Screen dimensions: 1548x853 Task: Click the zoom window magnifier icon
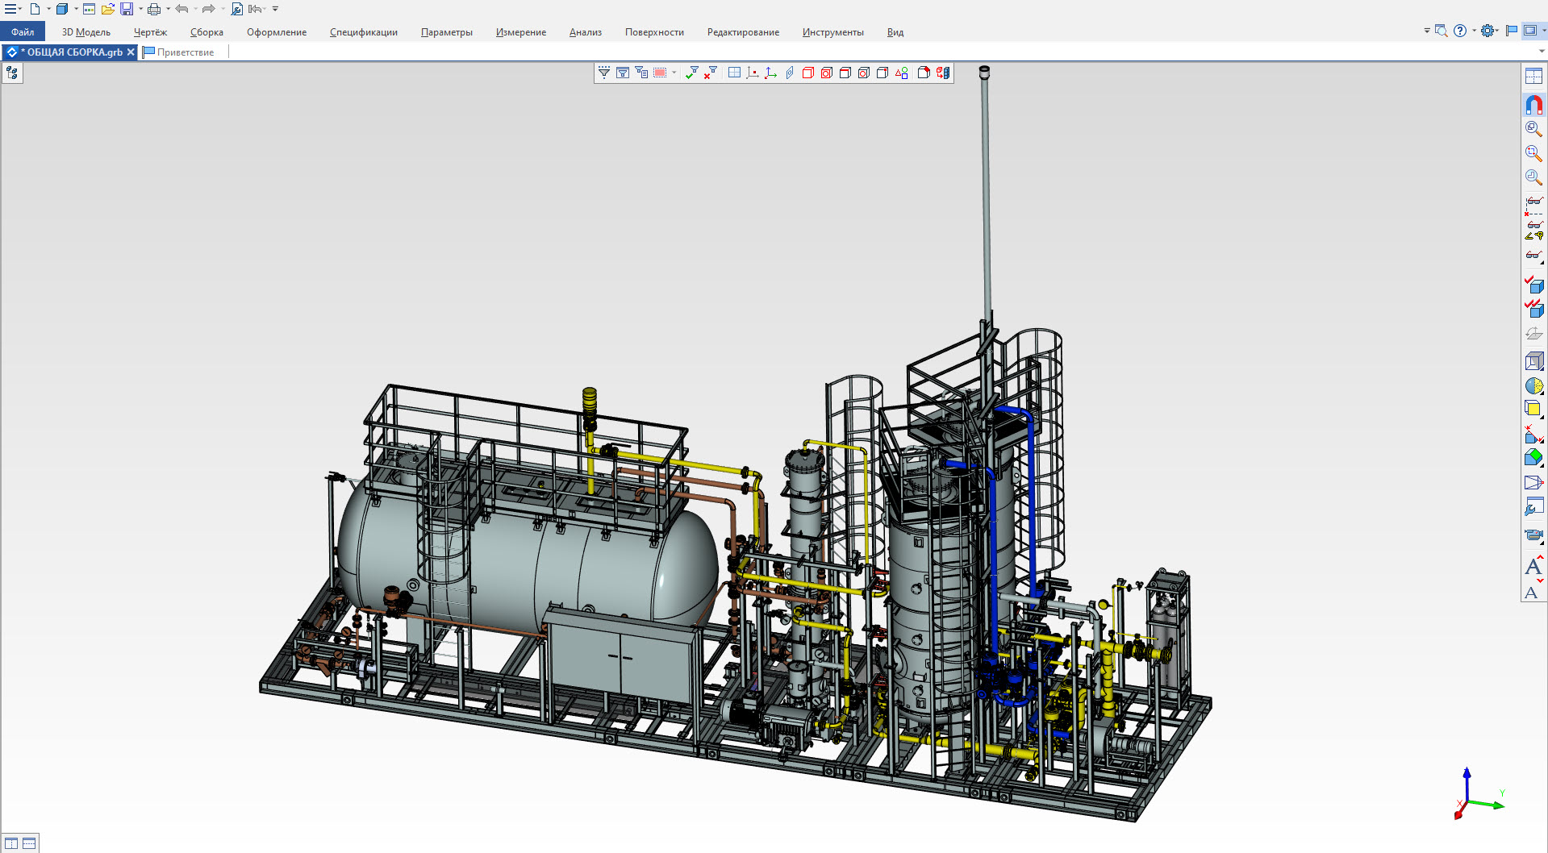[1533, 128]
